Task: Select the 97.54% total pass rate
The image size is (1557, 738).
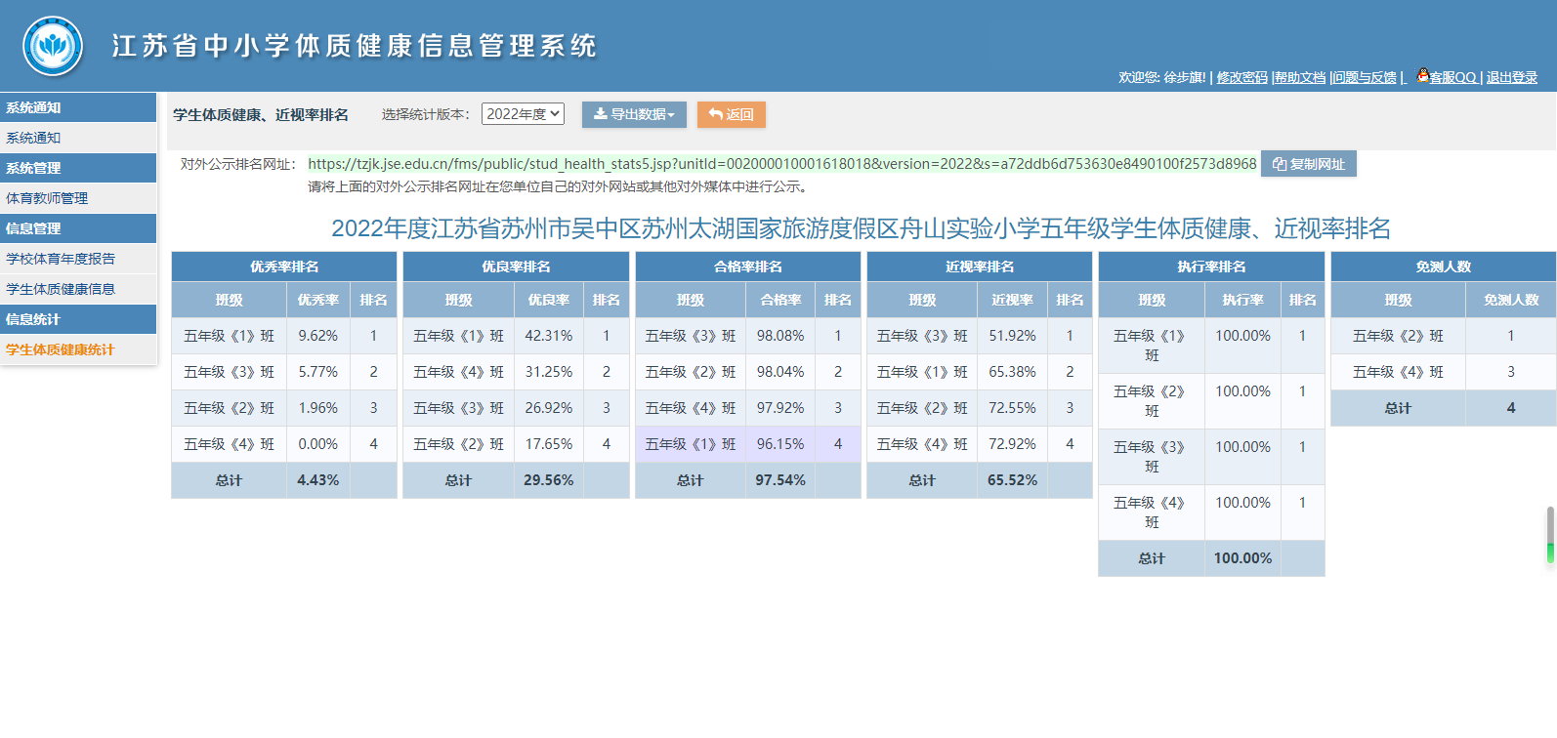Action: point(780,480)
